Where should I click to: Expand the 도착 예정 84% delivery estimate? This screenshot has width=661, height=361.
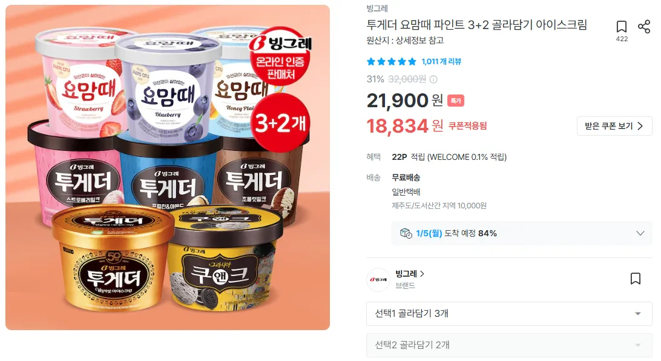coord(522,233)
